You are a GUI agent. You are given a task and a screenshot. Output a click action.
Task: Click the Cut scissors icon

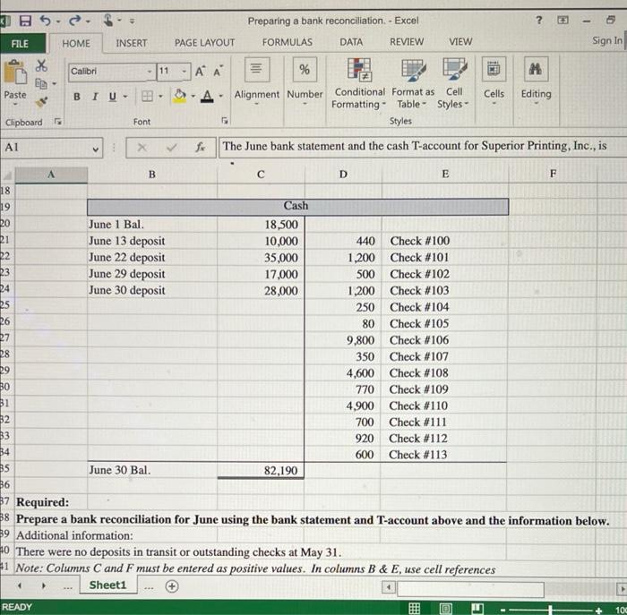[x=41, y=65]
